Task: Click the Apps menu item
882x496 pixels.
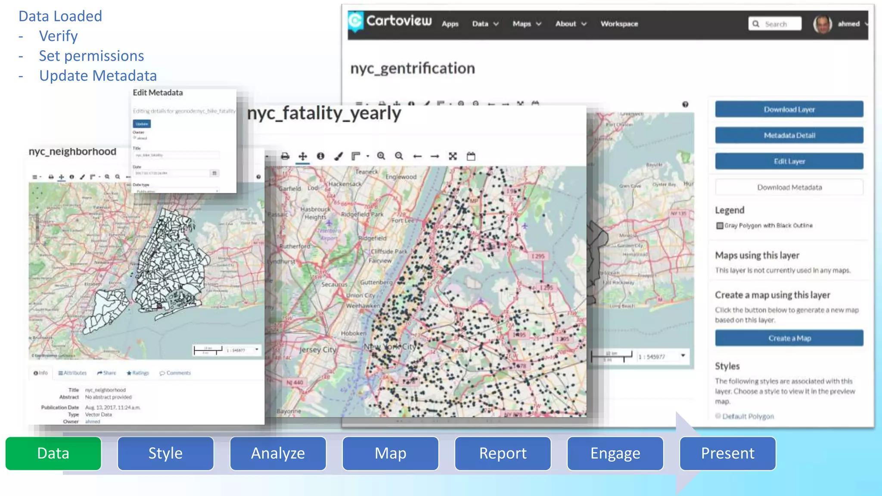Action: (x=450, y=24)
